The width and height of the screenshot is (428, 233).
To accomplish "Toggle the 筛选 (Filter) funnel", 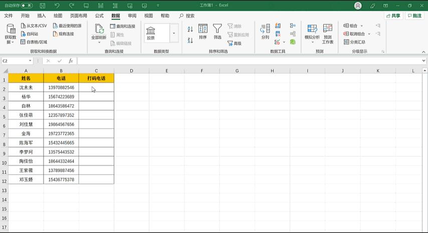I will 218,31.
